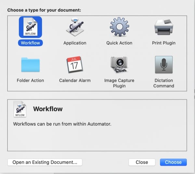The image size is (195, 174).
Task: Select the Image Capture Plugin camera icon
Action: point(119,65)
